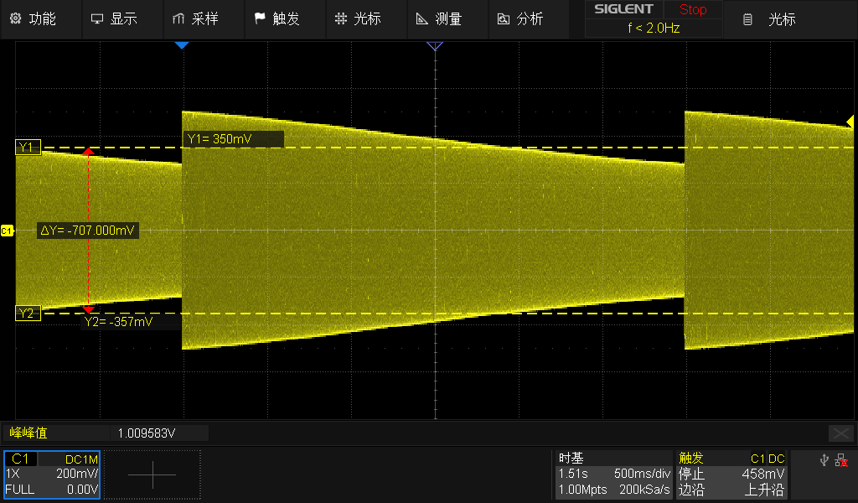Click the 1.00Mpts memory depth value
Image resolution: width=858 pixels, height=503 pixels.
(x=583, y=490)
